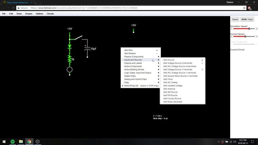Open the Edit menu
Viewport: 258px width, 145px height.
click(11, 14)
